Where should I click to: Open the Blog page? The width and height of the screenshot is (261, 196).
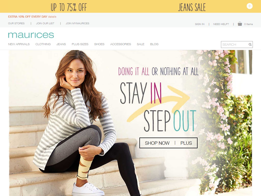(154, 44)
